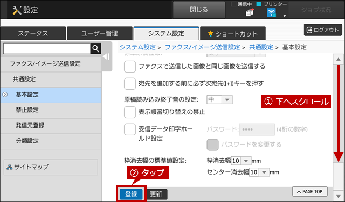Viewport: 345px width, 202px height.
Task: Click the 更新 button
Action: click(156, 194)
